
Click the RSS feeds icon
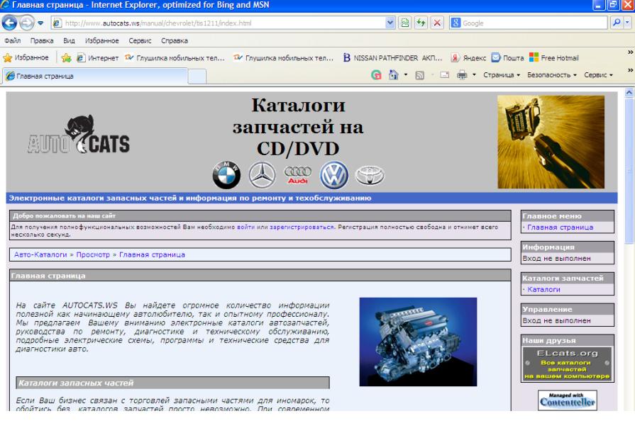click(x=419, y=75)
